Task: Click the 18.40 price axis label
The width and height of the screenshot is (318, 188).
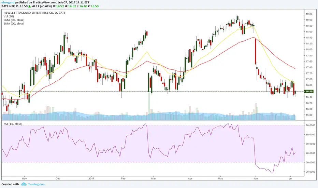Action: (x=309, y=38)
